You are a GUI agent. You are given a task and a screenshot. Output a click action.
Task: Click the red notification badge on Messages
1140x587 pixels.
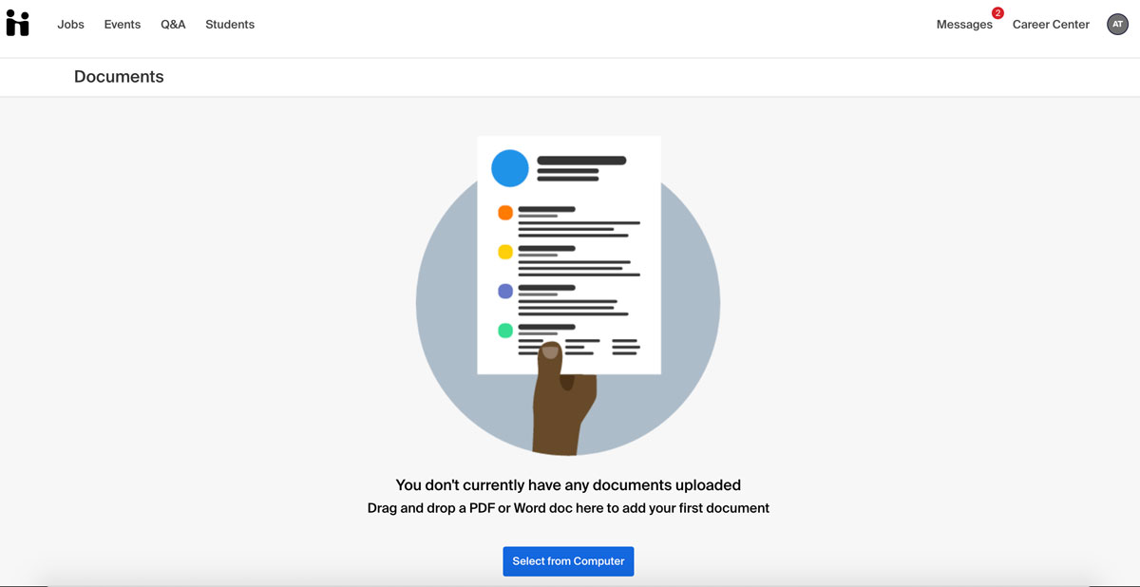tap(997, 14)
